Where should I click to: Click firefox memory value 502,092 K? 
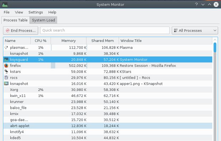pos(78,65)
